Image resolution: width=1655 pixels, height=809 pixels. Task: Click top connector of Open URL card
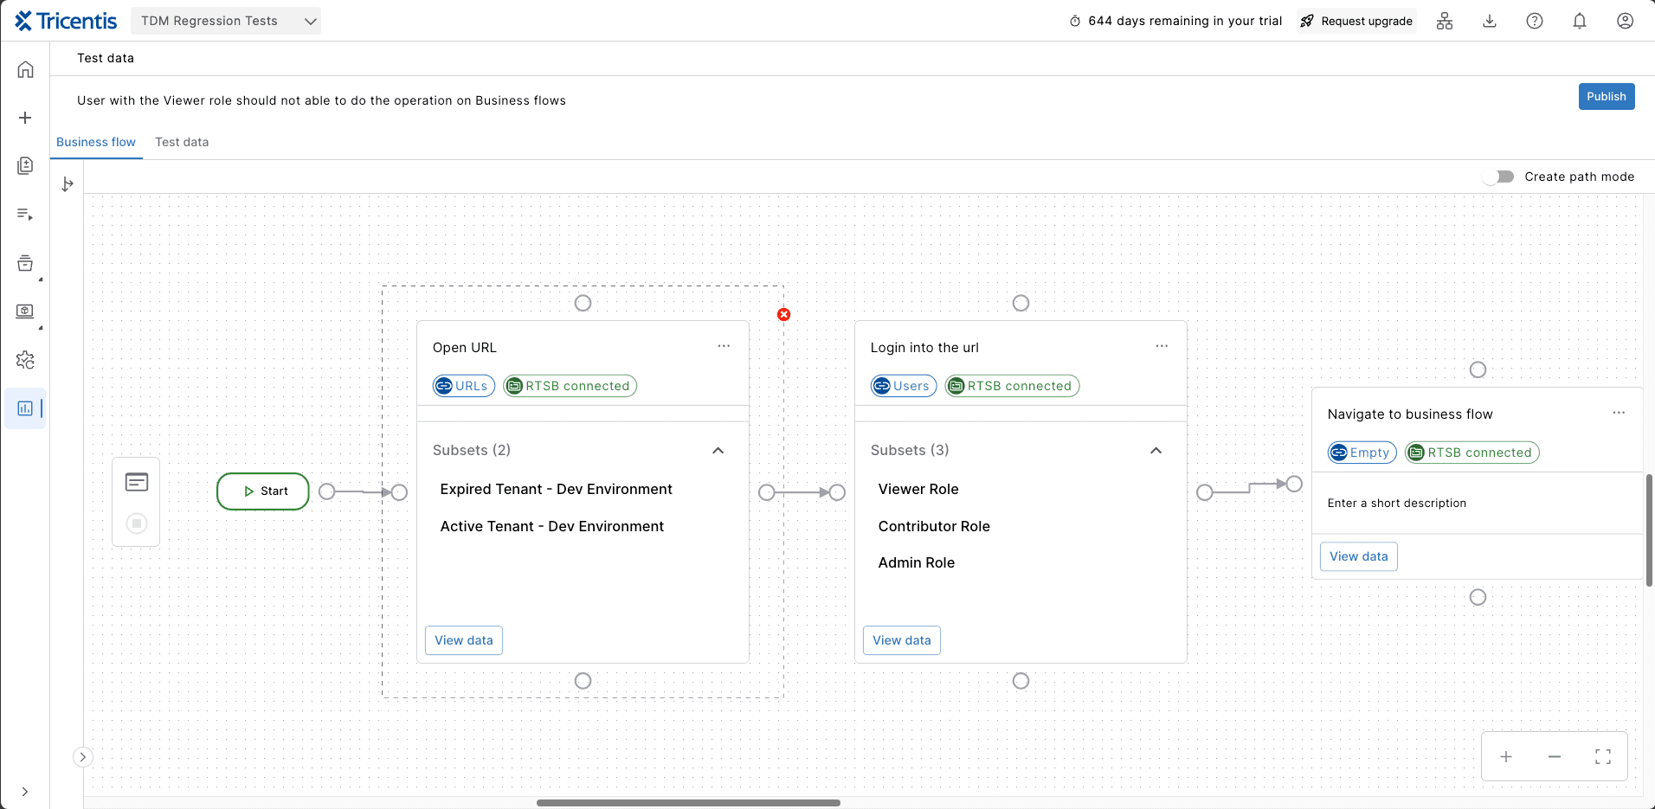(583, 303)
